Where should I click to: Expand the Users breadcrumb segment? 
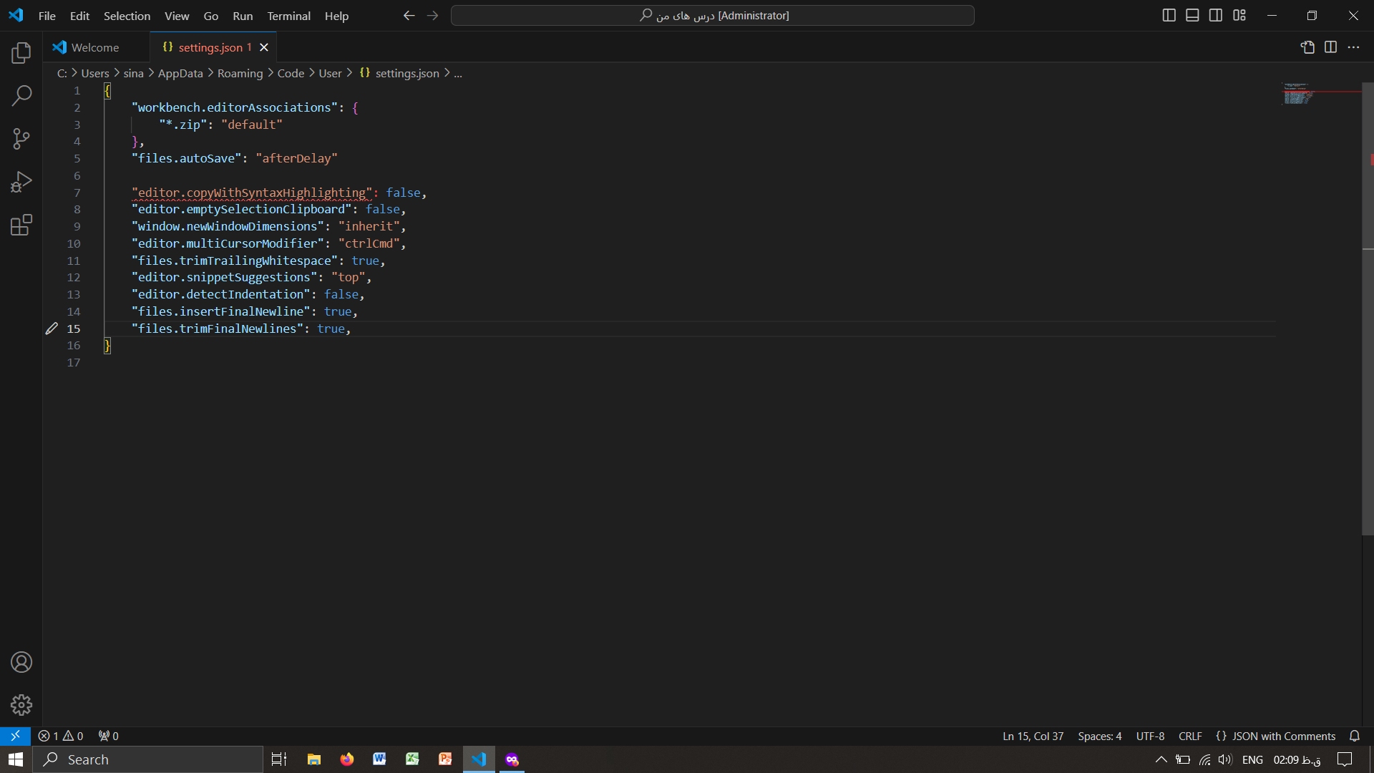tap(95, 73)
